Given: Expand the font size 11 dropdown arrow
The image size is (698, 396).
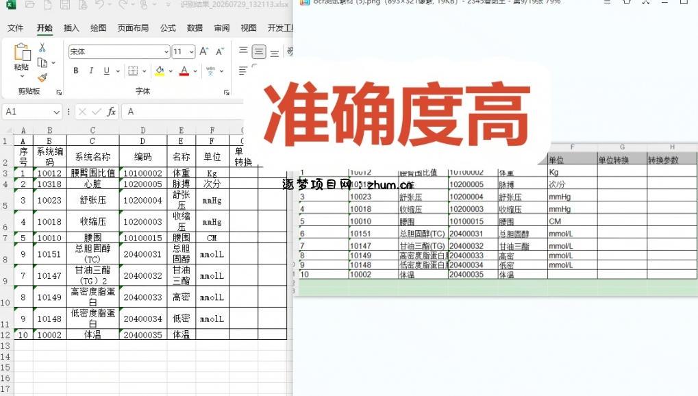Looking at the screenshot, I should (x=191, y=51).
